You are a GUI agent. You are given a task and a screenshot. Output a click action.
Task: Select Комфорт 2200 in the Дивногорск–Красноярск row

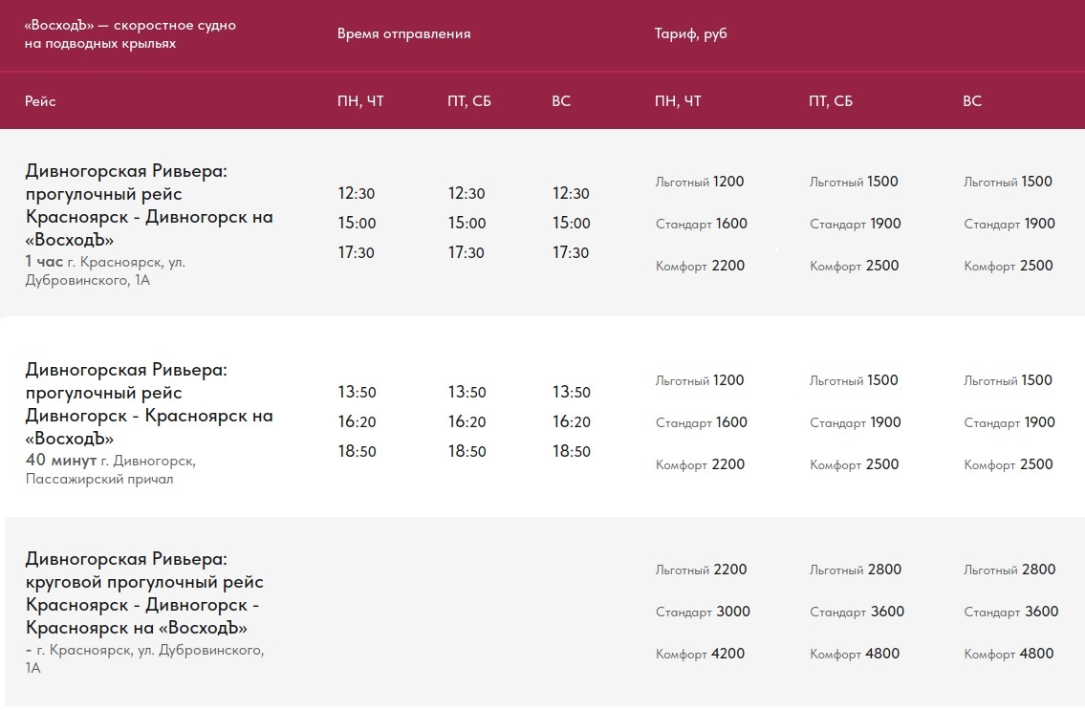click(701, 464)
